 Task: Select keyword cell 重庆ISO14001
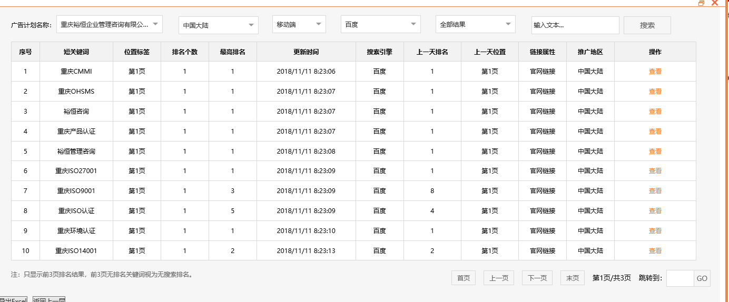[x=76, y=251]
